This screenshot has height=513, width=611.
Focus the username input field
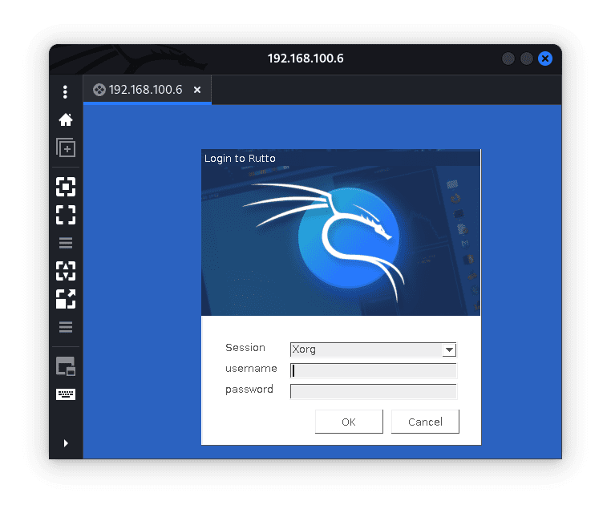tap(374, 370)
